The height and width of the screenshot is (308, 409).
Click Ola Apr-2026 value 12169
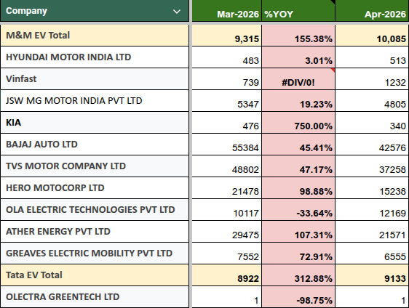pyautogui.click(x=372, y=210)
